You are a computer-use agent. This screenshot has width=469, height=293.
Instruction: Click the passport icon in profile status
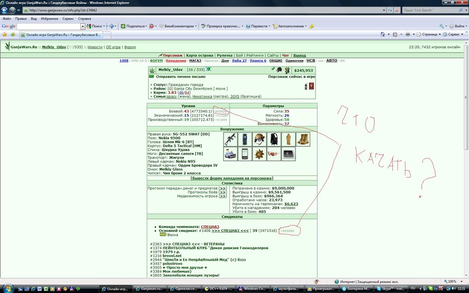coord(311,86)
